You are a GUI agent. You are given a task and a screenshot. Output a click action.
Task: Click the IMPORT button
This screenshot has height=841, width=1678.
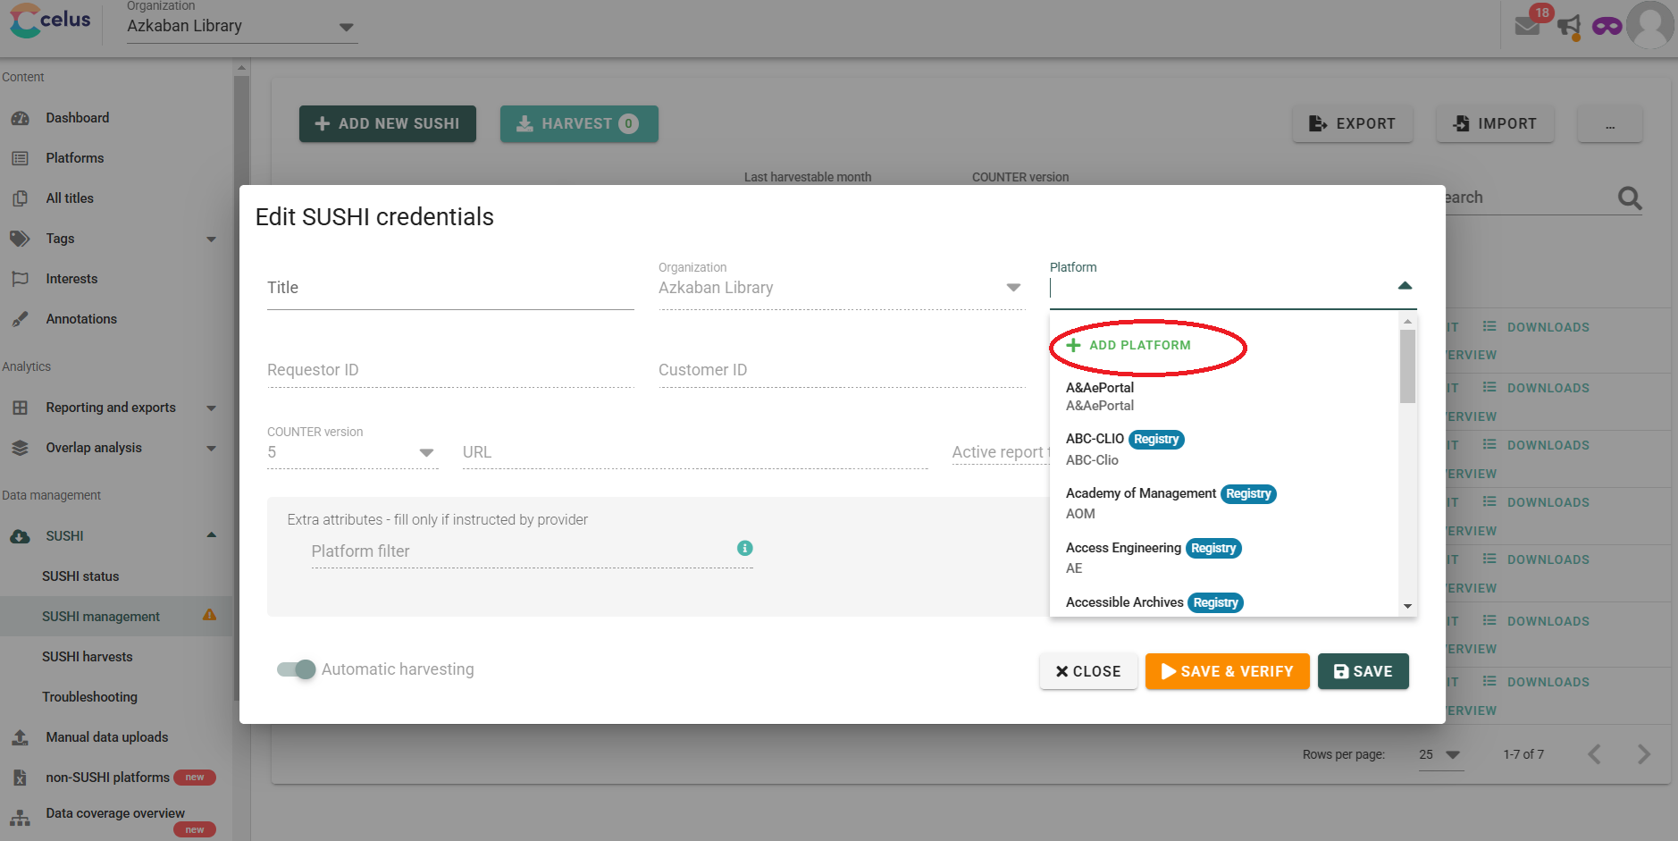point(1495,124)
